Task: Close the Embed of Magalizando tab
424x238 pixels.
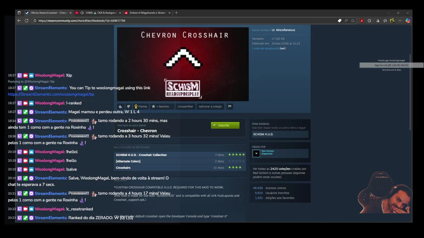Action: pyautogui.click(x=169, y=13)
